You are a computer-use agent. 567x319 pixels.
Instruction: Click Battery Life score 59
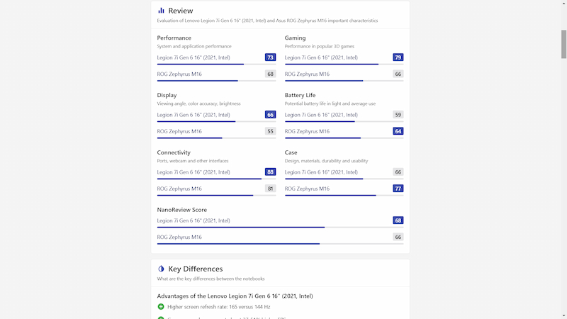pyautogui.click(x=398, y=115)
